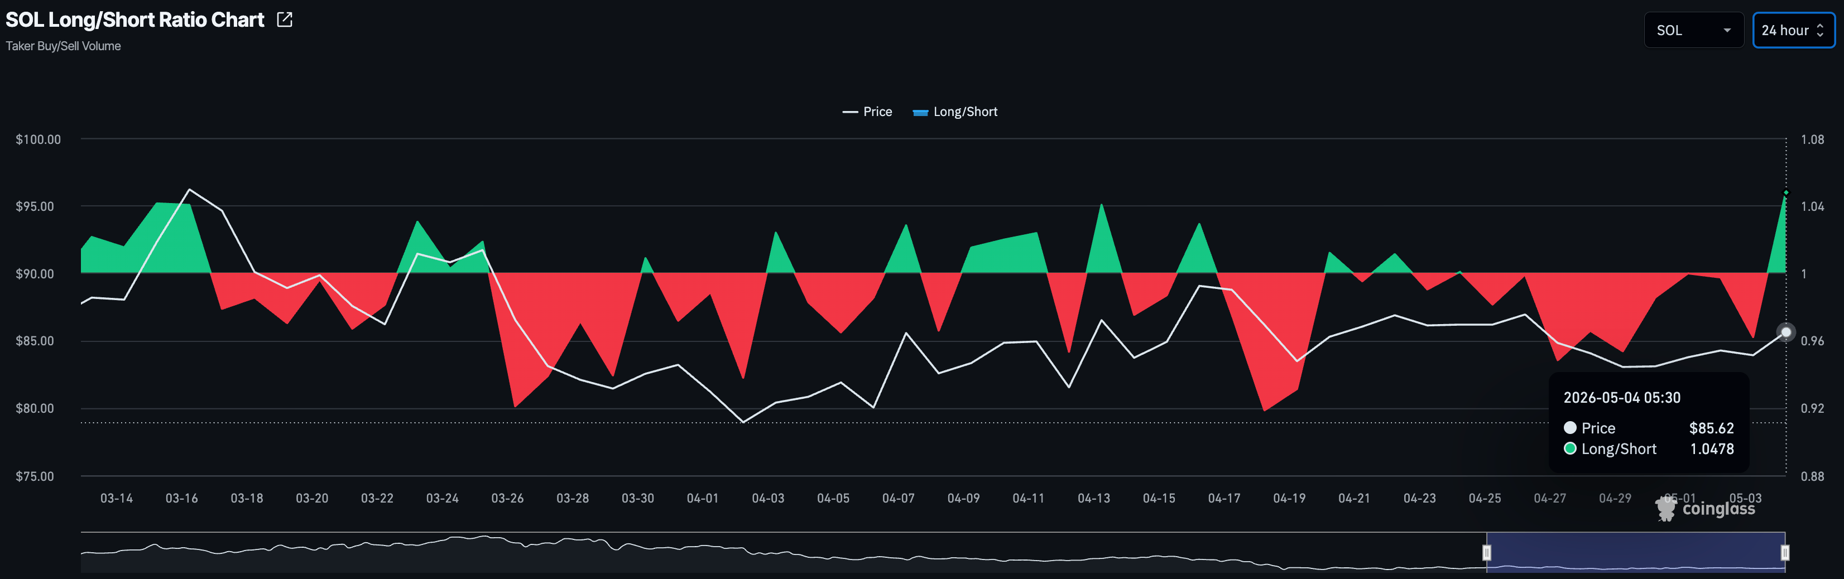Image resolution: width=1844 pixels, height=579 pixels.
Task: Click the 1.08 ratio axis label
Action: tap(1813, 139)
